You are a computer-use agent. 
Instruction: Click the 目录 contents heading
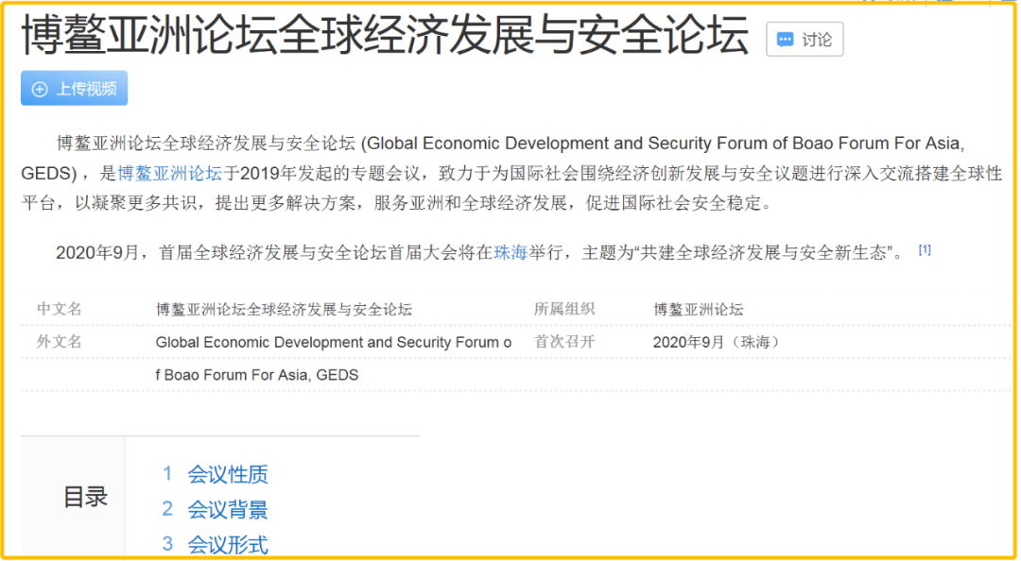pos(85,497)
